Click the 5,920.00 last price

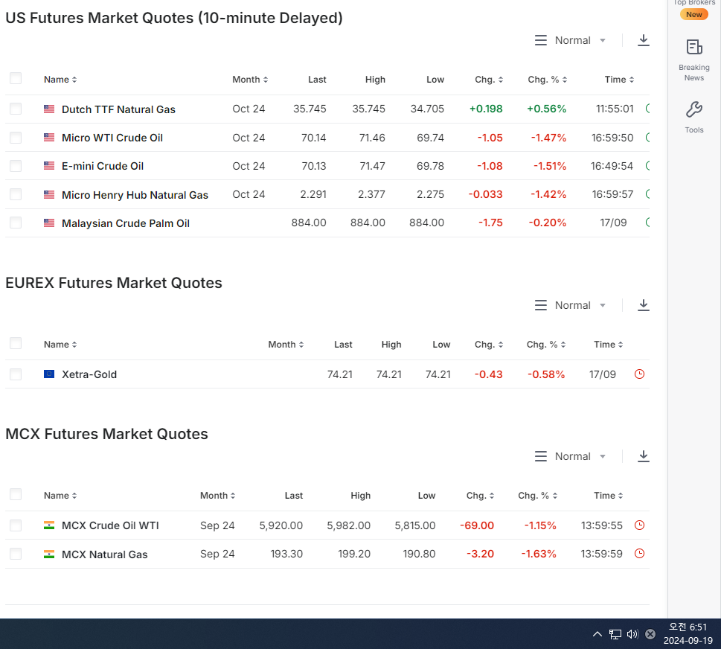click(x=281, y=525)
